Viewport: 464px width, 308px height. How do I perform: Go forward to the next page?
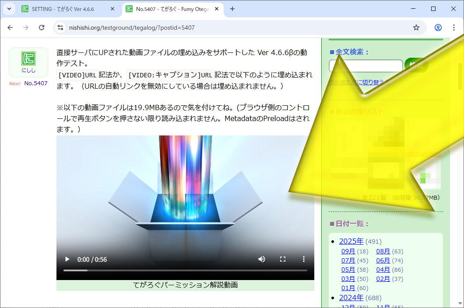pyautogui.click(x=26, y=28)
